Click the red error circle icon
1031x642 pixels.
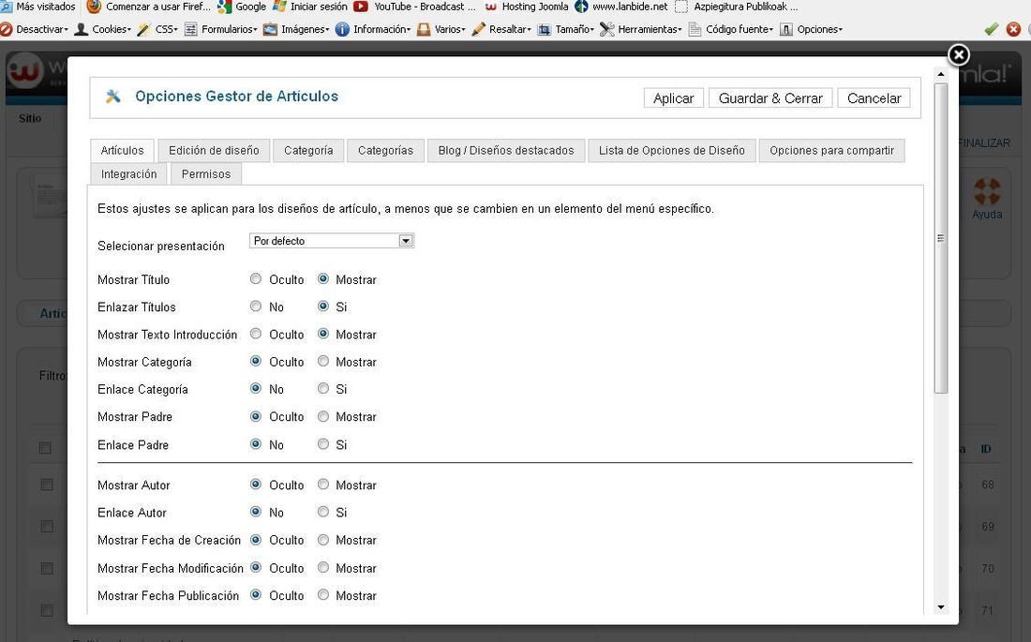(1014, 29)
